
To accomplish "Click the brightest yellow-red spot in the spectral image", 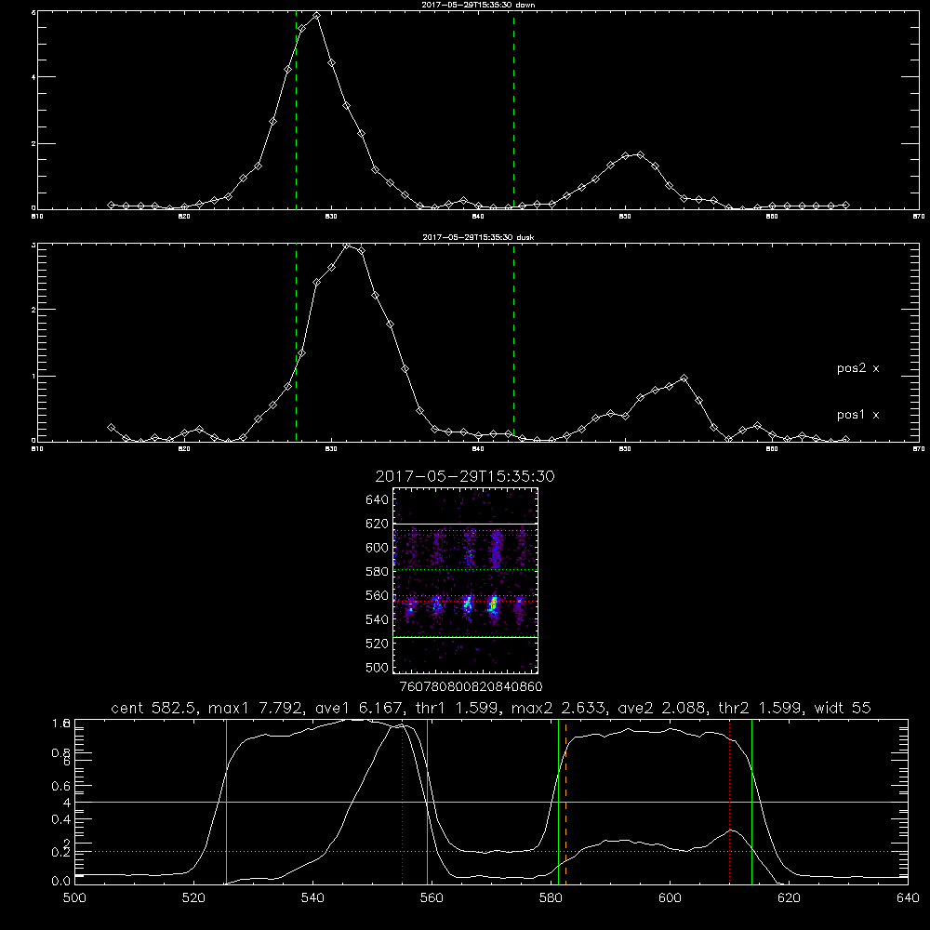I will tap(492, 604).
